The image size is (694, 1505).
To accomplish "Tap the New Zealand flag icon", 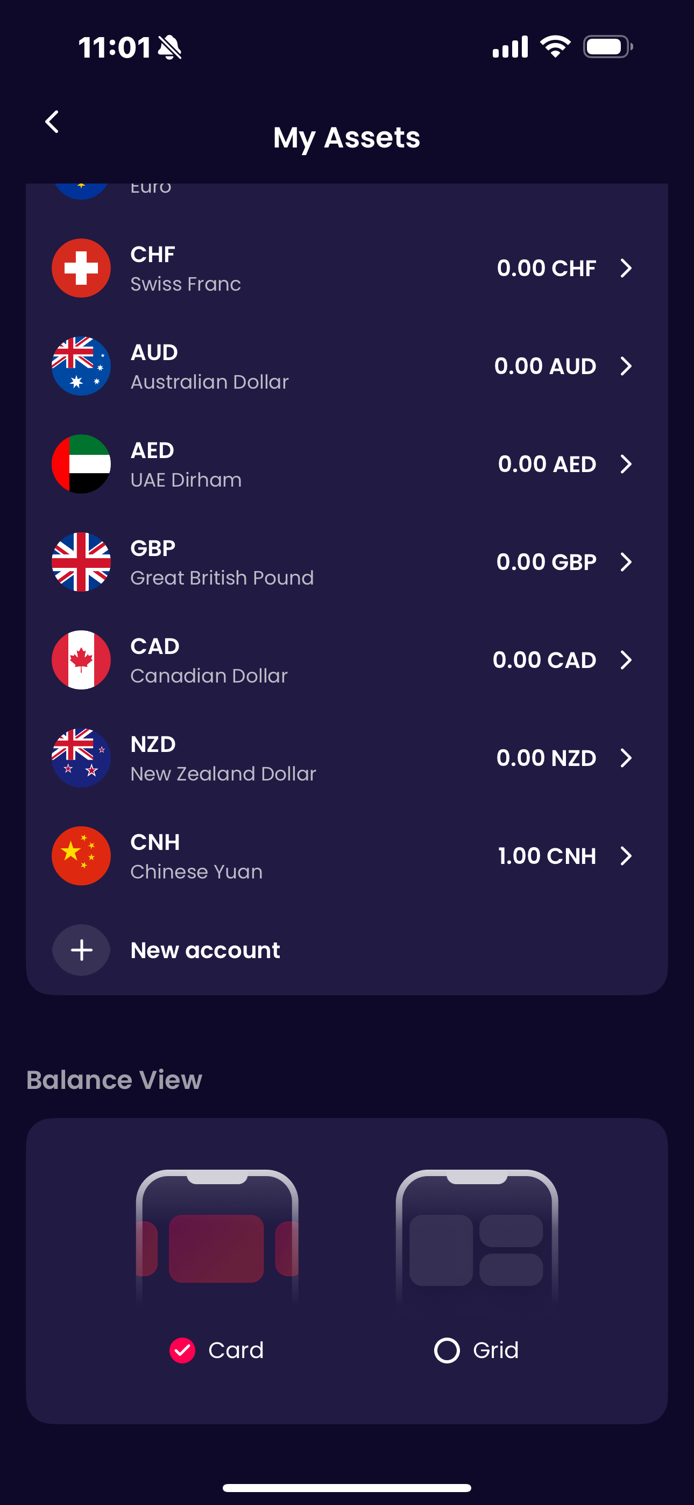I will (x=81, y=758).
